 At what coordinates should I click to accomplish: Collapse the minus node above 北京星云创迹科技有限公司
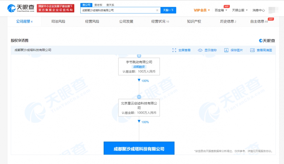[x=139, y=97]
